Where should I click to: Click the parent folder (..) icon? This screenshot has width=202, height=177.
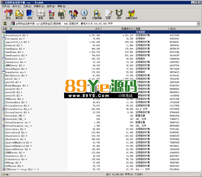(x=4, y=32)
